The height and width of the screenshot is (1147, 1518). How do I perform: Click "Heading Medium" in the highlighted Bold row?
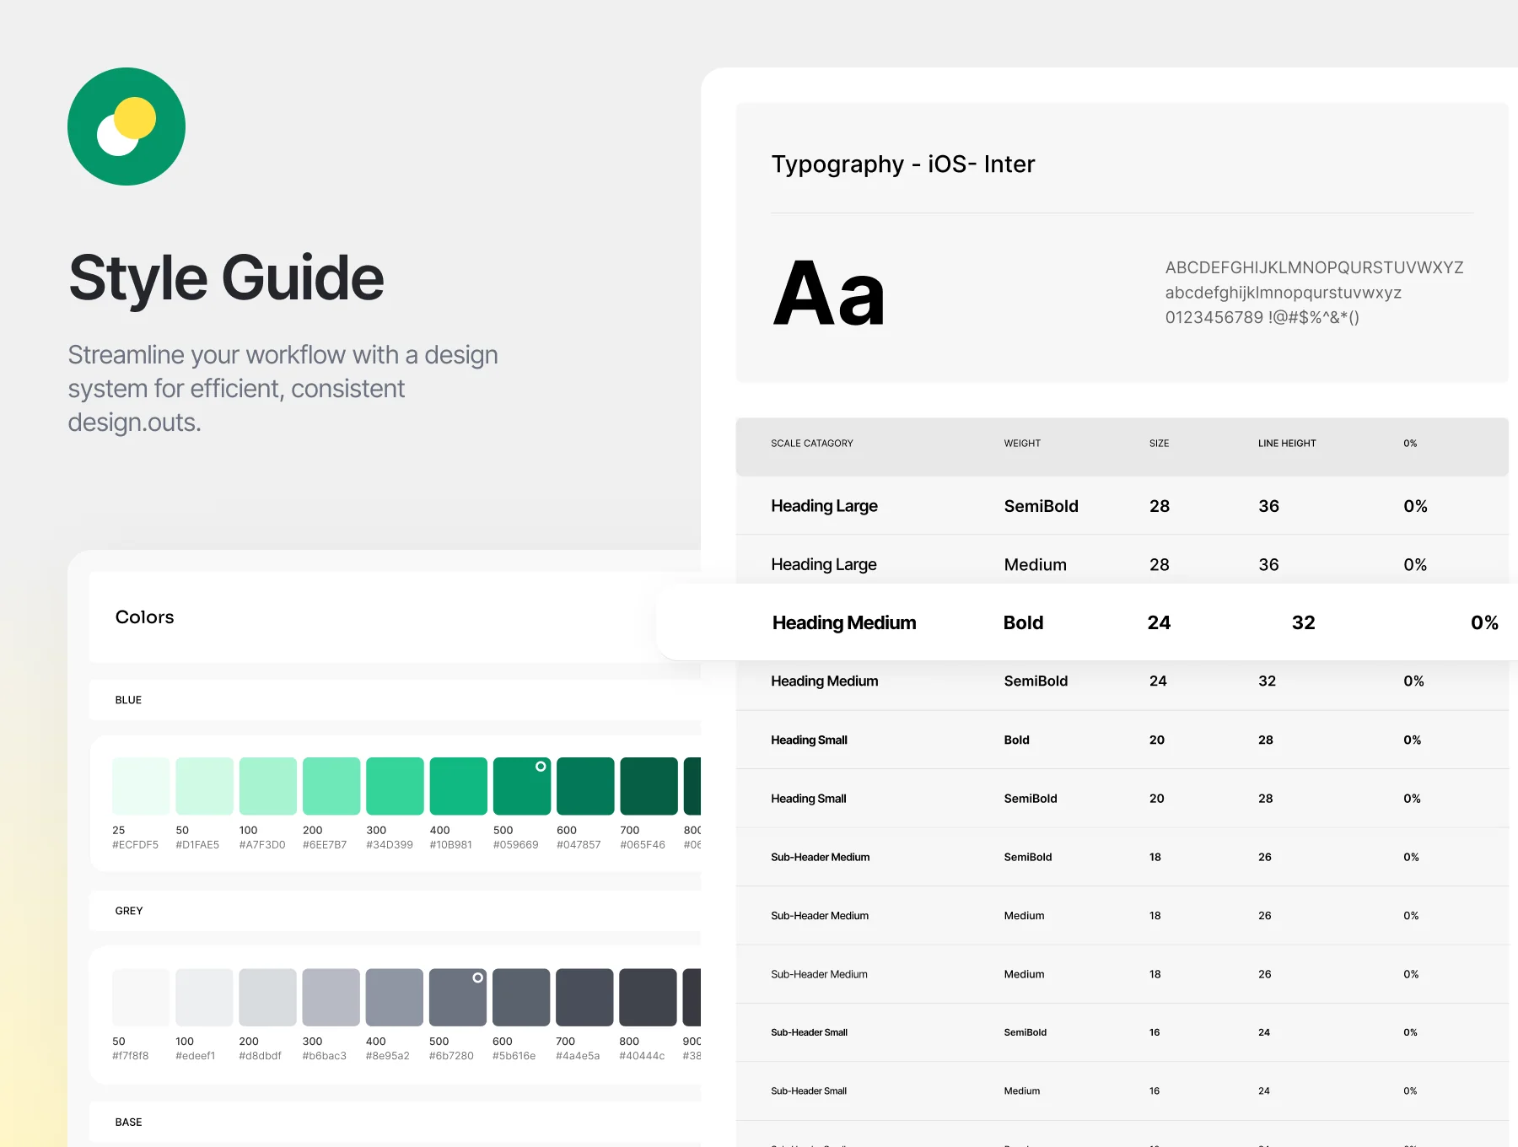[844, 622]
